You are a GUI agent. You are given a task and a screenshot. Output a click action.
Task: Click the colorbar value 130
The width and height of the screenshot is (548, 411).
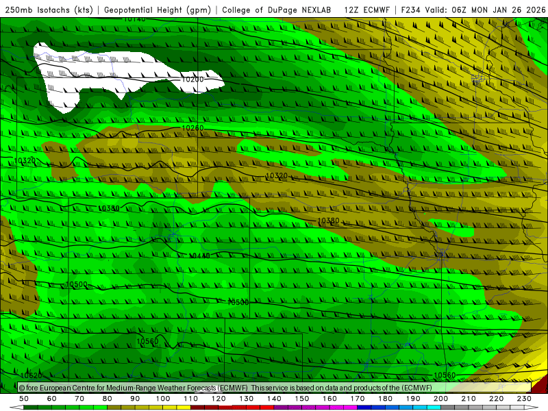pos(247,399)
